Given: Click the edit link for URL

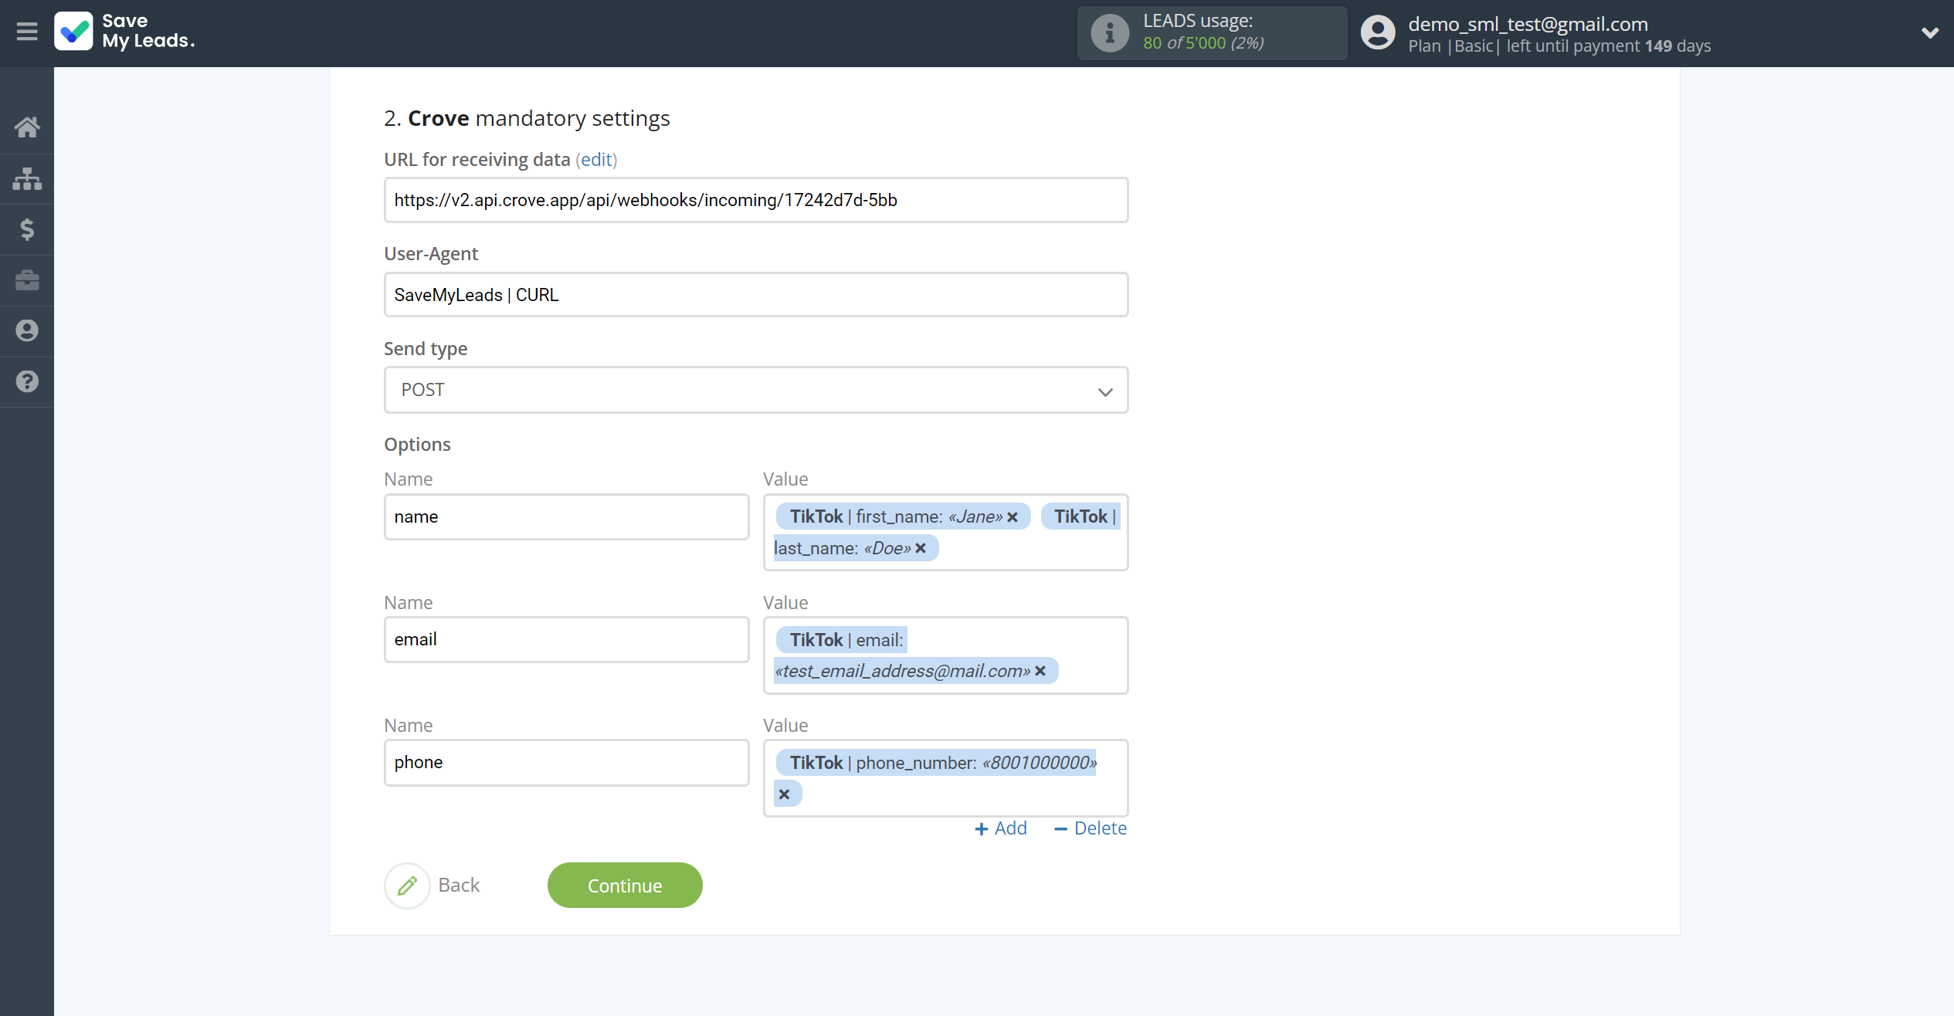Looking at the screenshot, I should [596, 160].
